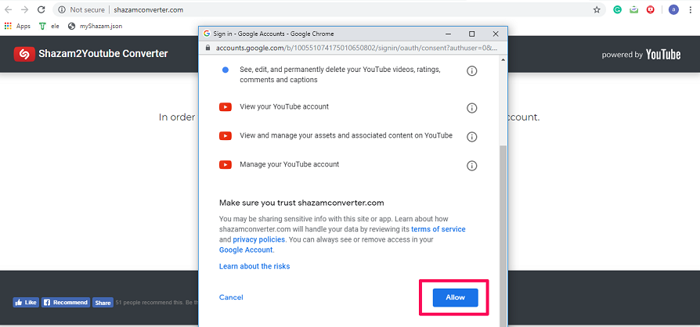The height and width of the screenshot is (327, 700).
Task: Click the main browser address bar
Action: pyautogui.click(x=329, y=10)
